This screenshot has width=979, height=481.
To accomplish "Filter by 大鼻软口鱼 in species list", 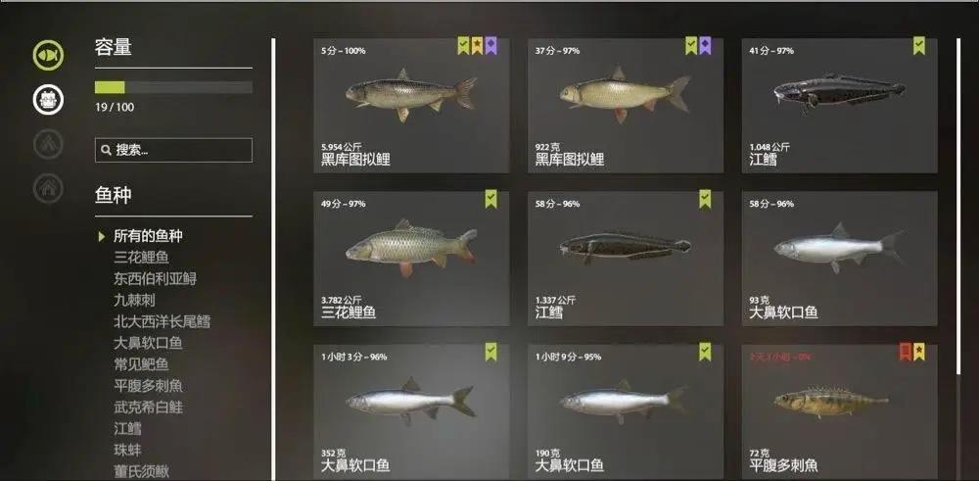I will pos(148,343).
